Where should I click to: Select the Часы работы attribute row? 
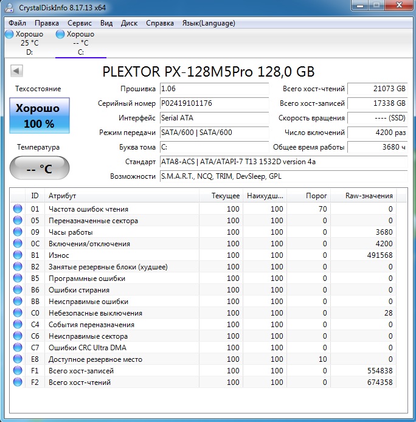coord(122,232)
